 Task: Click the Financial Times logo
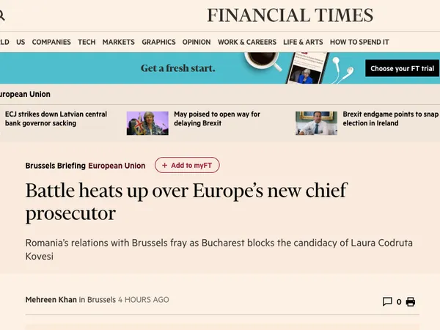[x=290, y=15]
